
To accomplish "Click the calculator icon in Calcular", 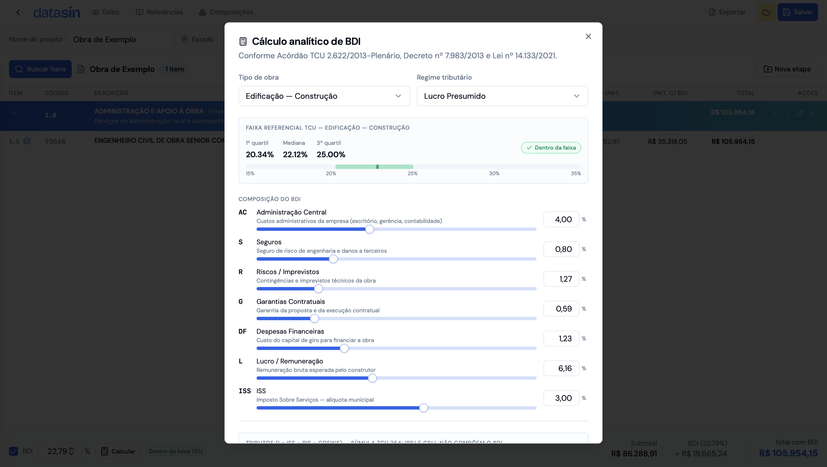I will [x=104, y=452].
